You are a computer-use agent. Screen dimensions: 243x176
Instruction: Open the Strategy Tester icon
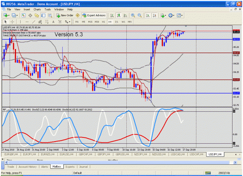click(50, 15)
